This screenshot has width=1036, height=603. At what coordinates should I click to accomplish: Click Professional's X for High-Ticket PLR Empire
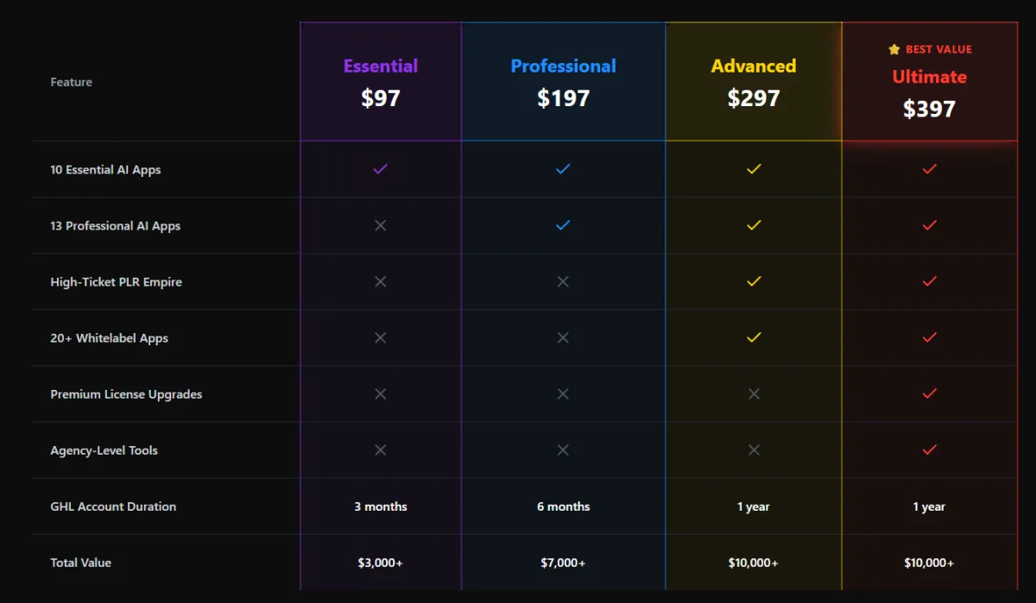point(563,281)
